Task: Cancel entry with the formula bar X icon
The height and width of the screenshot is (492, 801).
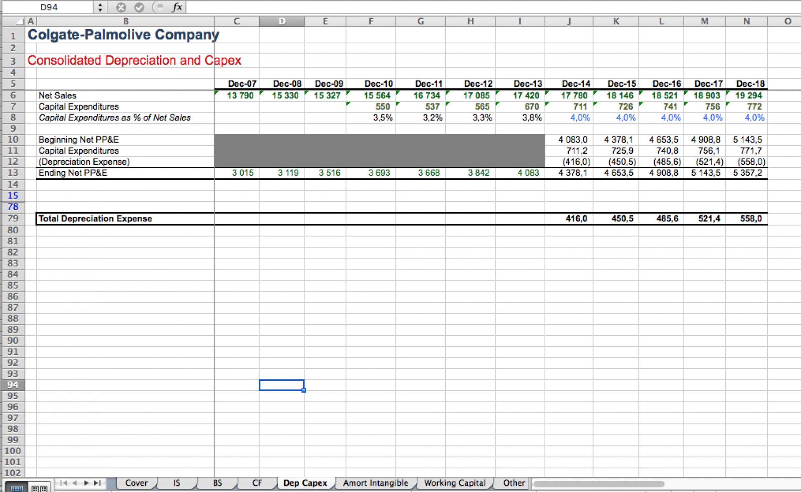Action: [x=121, y=7]
